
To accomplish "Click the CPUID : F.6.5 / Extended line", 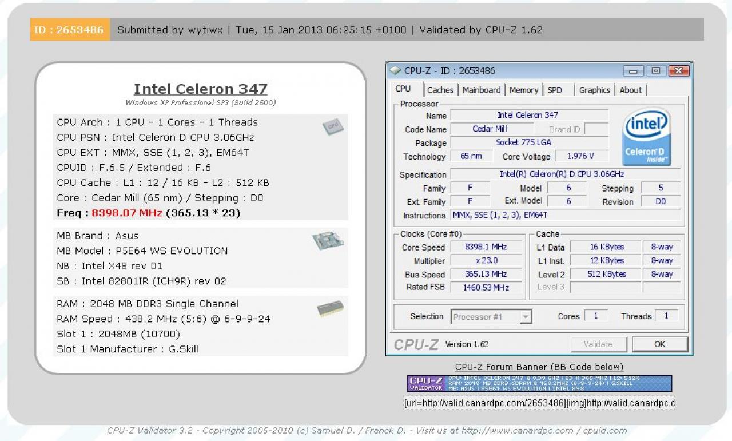I will [x=134, y=168].
